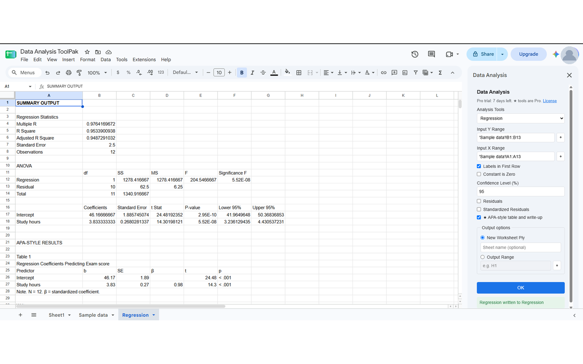The width and height of the screenshot is (583, 364).
Task: Open the File menu
Action: tap(24, 60)
